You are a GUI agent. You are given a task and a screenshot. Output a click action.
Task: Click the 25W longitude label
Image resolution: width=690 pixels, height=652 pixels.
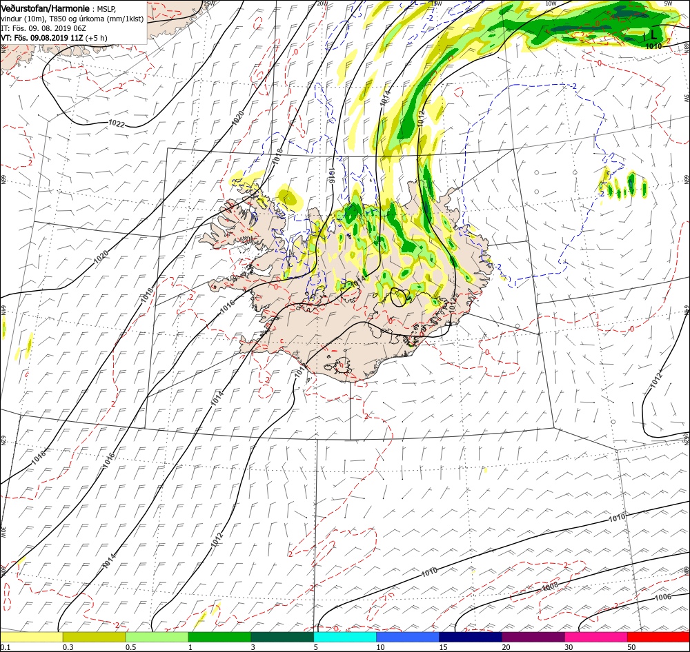[210, 3]
